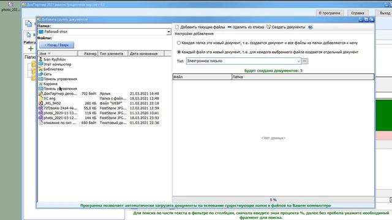Screen dimensions: 392x220
Task: Select Библиотеки icon in file list
Action: [41, 69]
